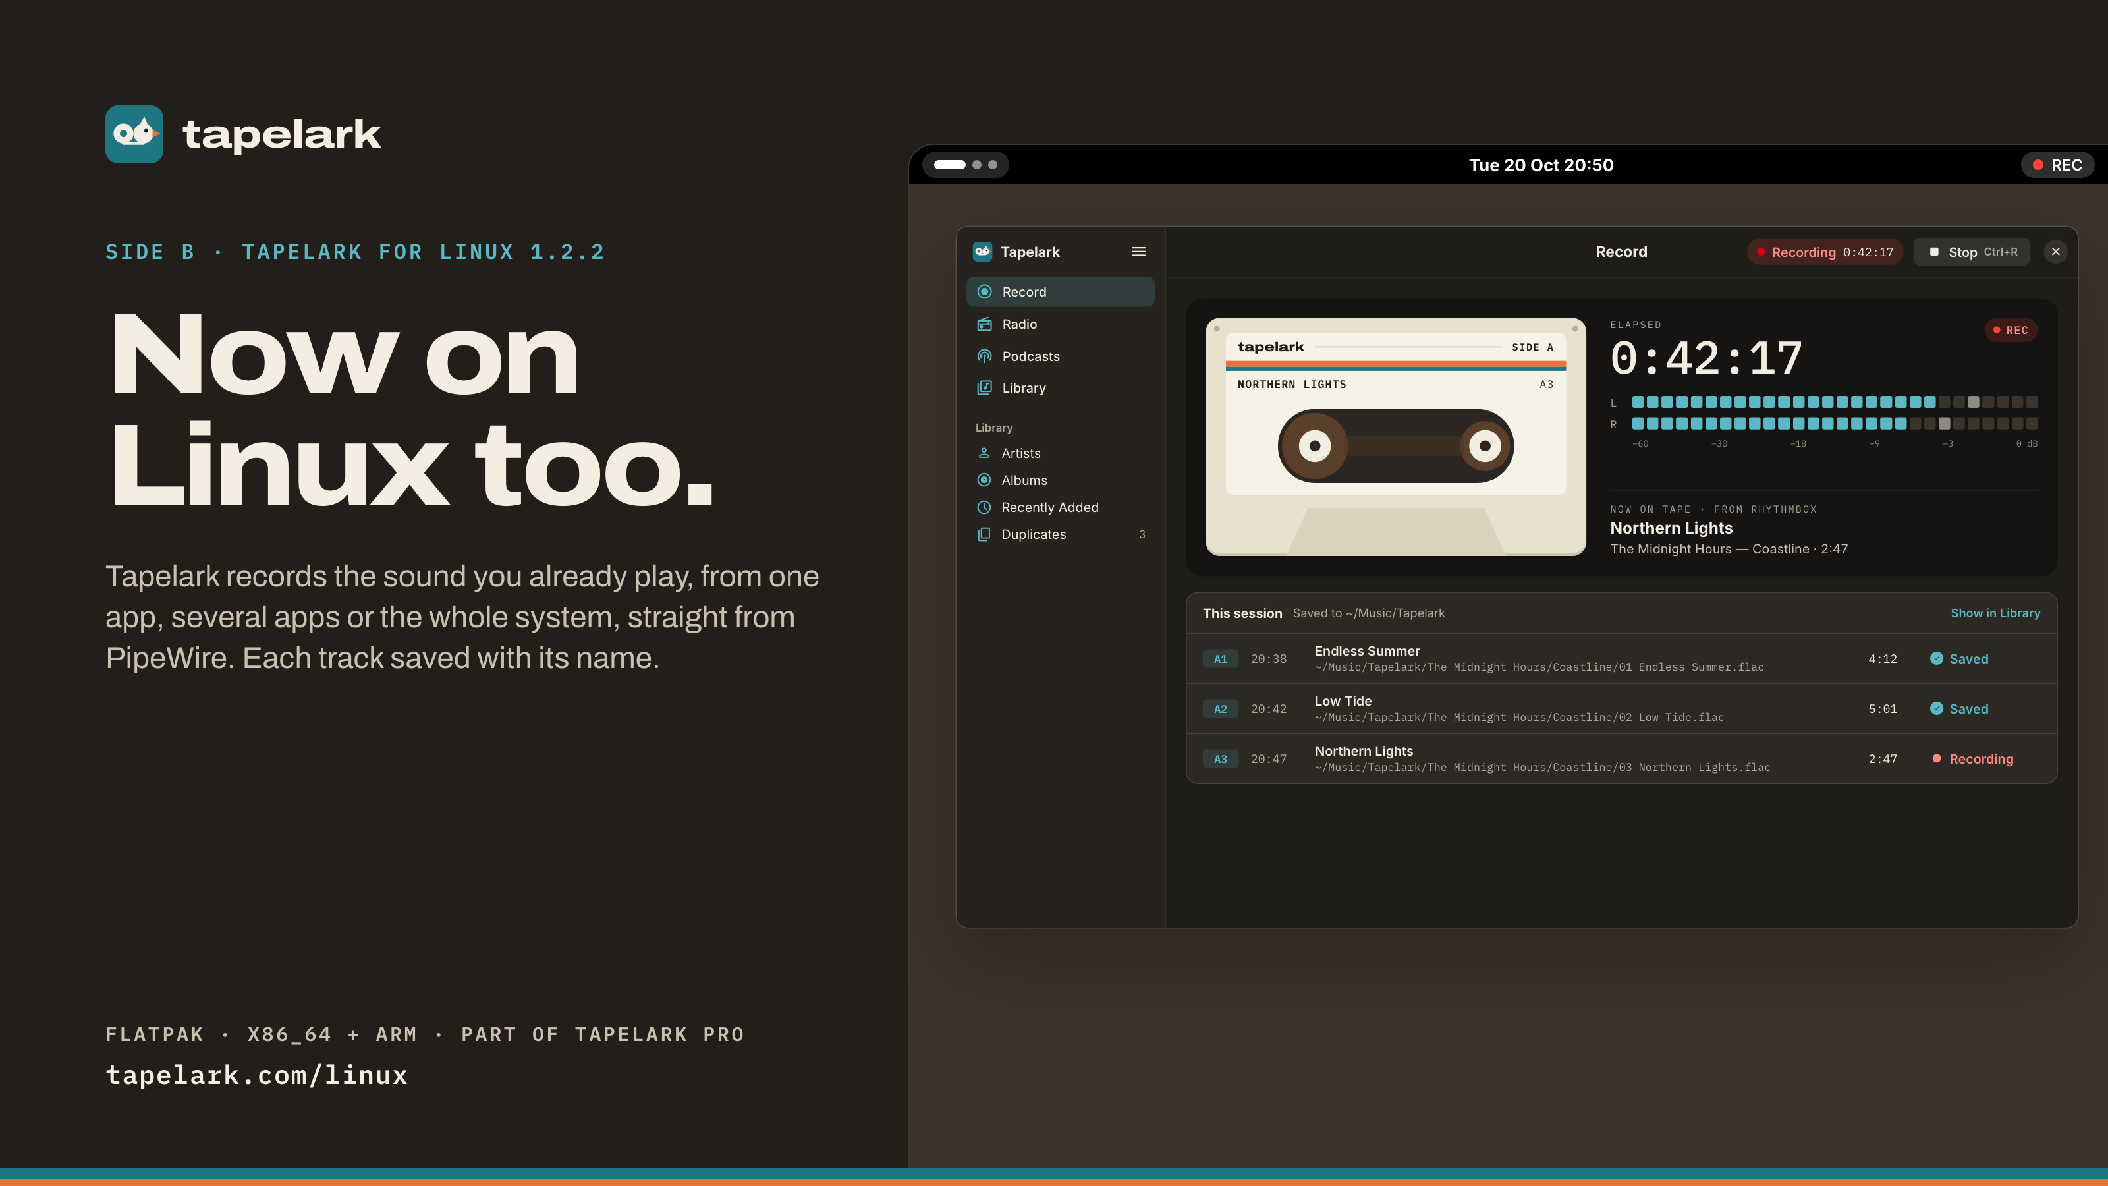Click the elapsed time 0:42:17 readout
The width and height of the screenshot is (2108, 1186).
[x=1706, y=358]
